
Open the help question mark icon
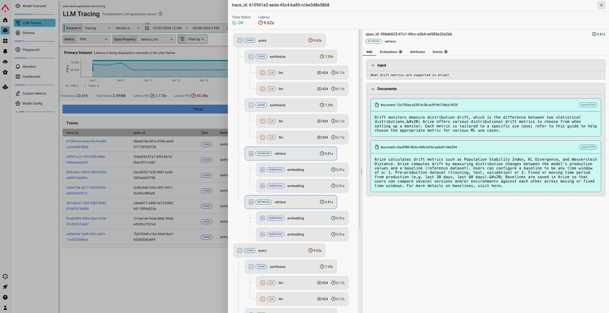pyautogui.click(x=5, y=297)
